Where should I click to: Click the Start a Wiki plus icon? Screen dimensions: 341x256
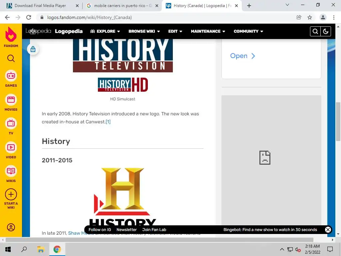tap(11, 194)
